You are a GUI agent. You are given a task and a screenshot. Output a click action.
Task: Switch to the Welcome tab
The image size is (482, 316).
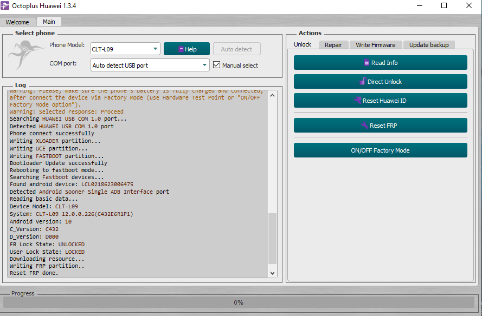point(17,22)
